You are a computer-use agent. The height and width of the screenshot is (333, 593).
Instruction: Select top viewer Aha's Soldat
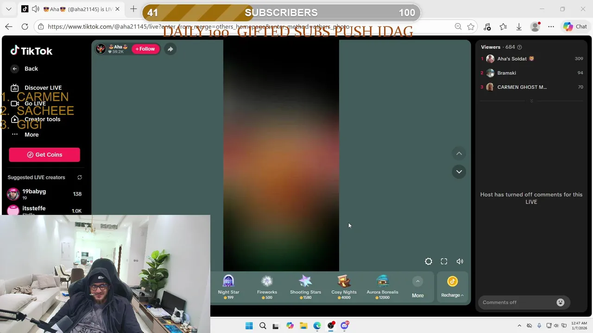[x=531, y=59]
